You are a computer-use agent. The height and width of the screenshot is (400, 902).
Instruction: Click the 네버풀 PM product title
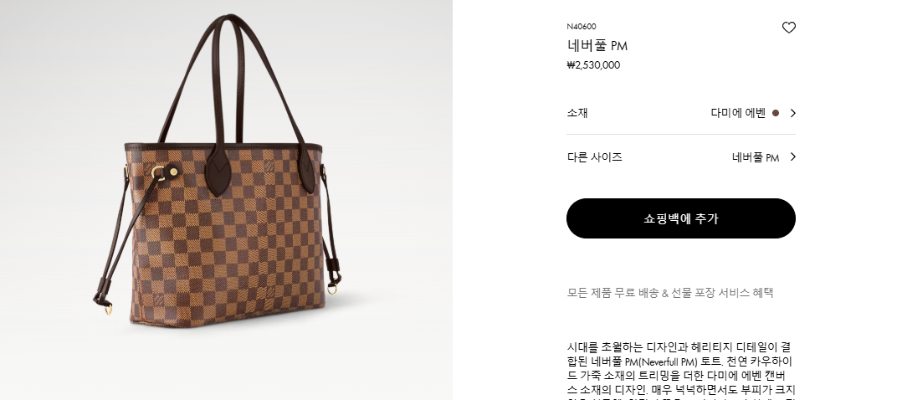(x=597, y=45)
